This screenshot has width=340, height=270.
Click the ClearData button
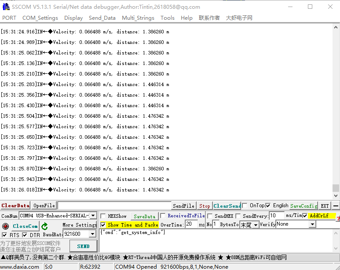click(x=15, y=205)
